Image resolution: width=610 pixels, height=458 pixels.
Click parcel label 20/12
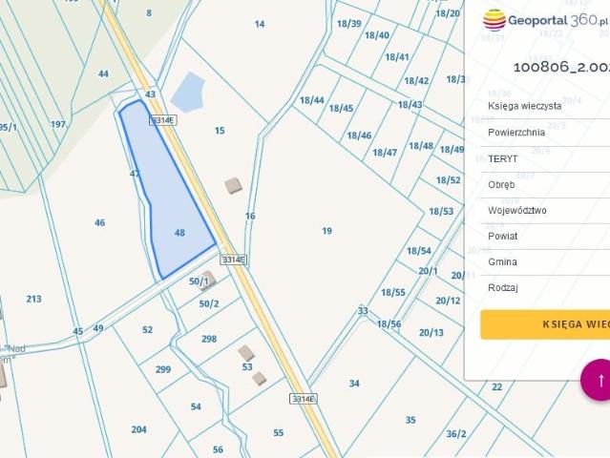pyautogui.click(x=448, y=301)
